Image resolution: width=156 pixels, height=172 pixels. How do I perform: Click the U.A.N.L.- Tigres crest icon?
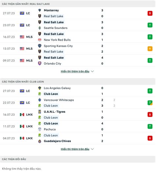[x=39, y=112]
